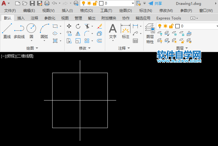Image resolution: width=218 pixels, height=146 pixels.
Task: Open the AutoCAD application menu logo
Action: pos(4,3)
